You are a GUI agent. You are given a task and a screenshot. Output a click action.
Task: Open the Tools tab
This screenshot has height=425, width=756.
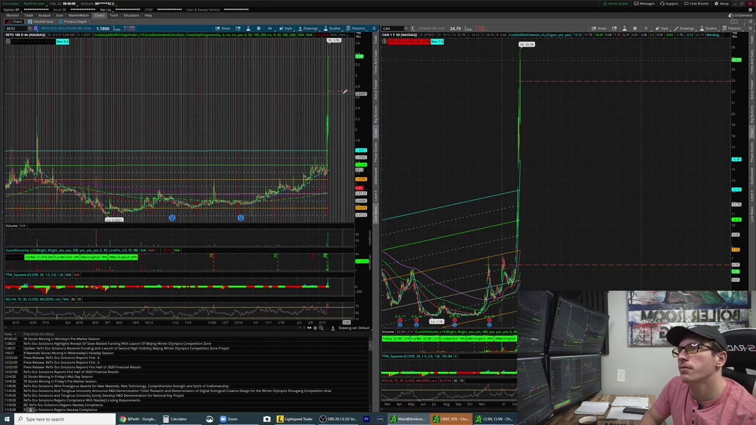coord(114,15)
